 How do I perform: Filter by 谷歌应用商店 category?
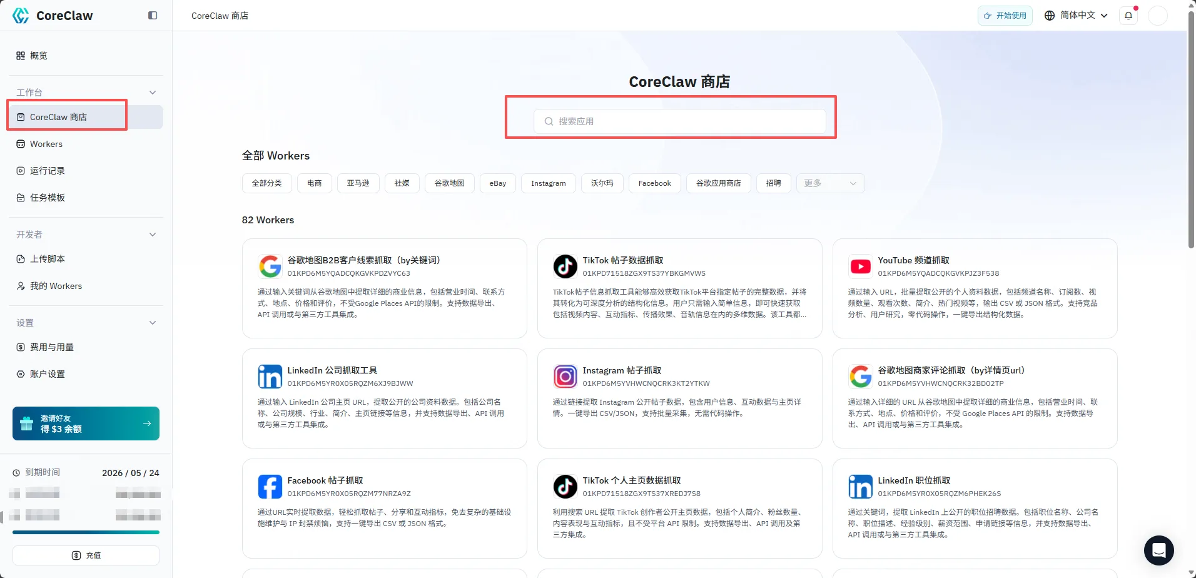718,183
